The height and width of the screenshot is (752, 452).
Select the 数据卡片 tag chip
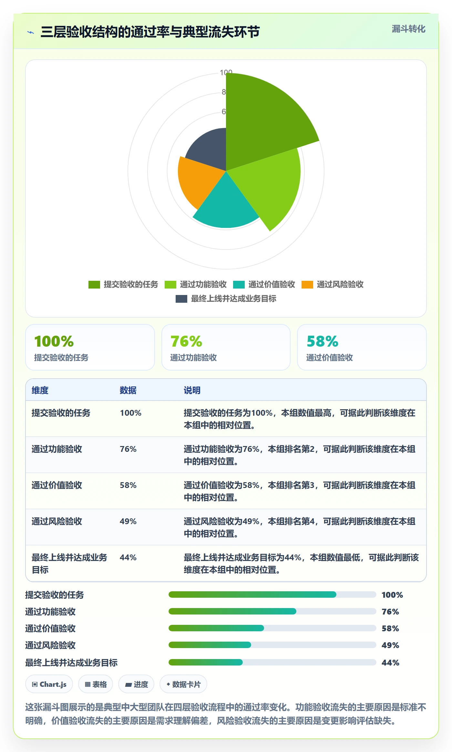click(183, 684)
